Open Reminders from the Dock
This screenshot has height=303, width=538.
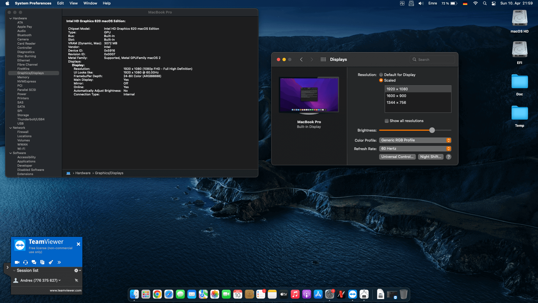pos(261,294)
